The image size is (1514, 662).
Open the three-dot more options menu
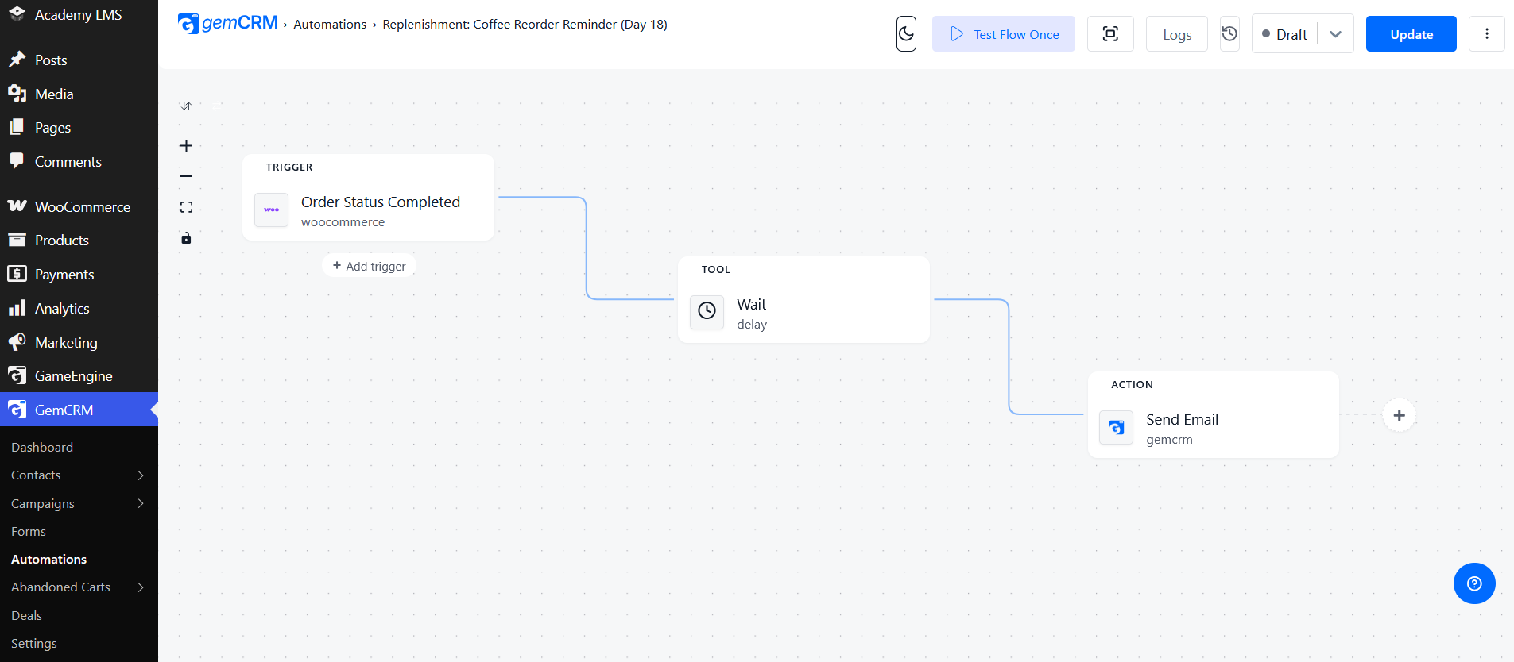(1487, 34)
